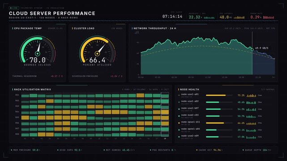This screenshot has height=161, width=287.
Task: Click the Node Health panel title
Action: (189, 89)
